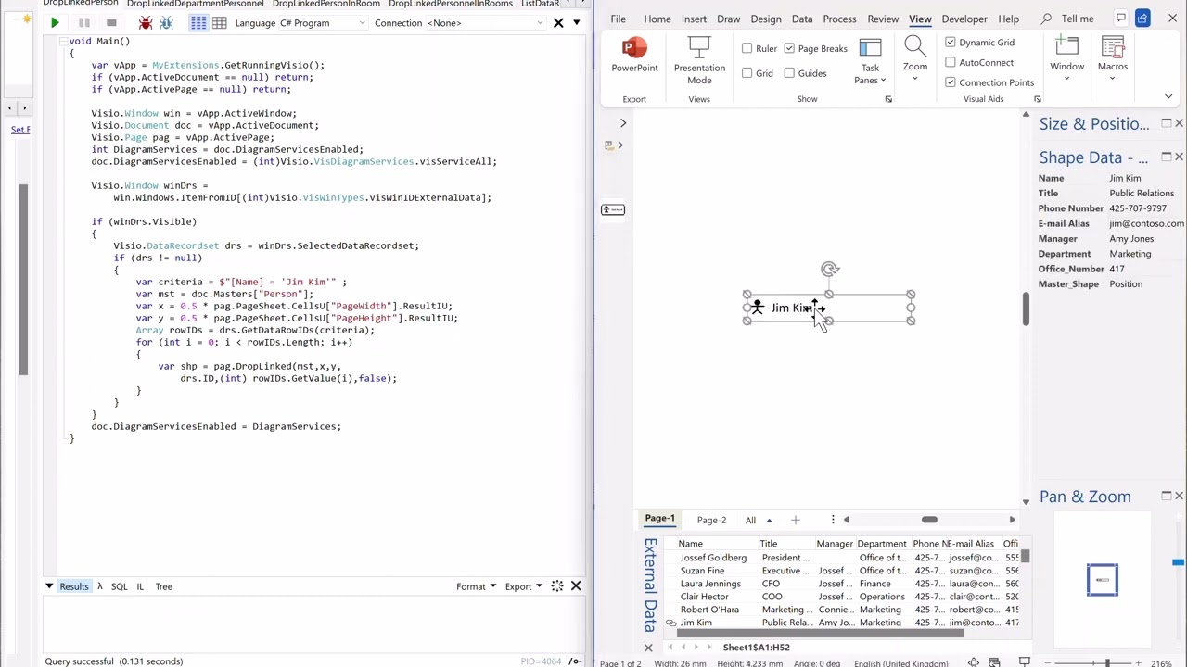This screenshot has width=1187, height=667.
Task: Expand the shapes panel chevron
Action: tap(623, 123)
